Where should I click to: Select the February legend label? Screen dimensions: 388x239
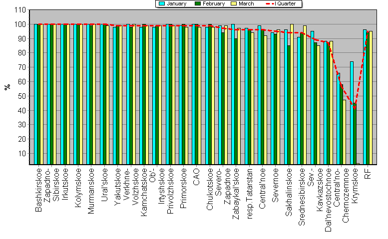click(x=214, y=3)
